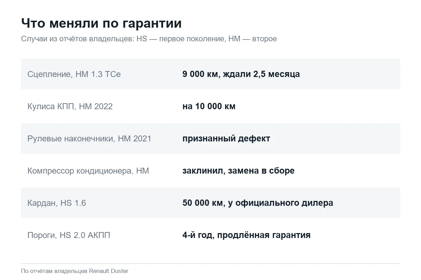Click the value "50 000 км, у официального дилера"

click(258, 203)
